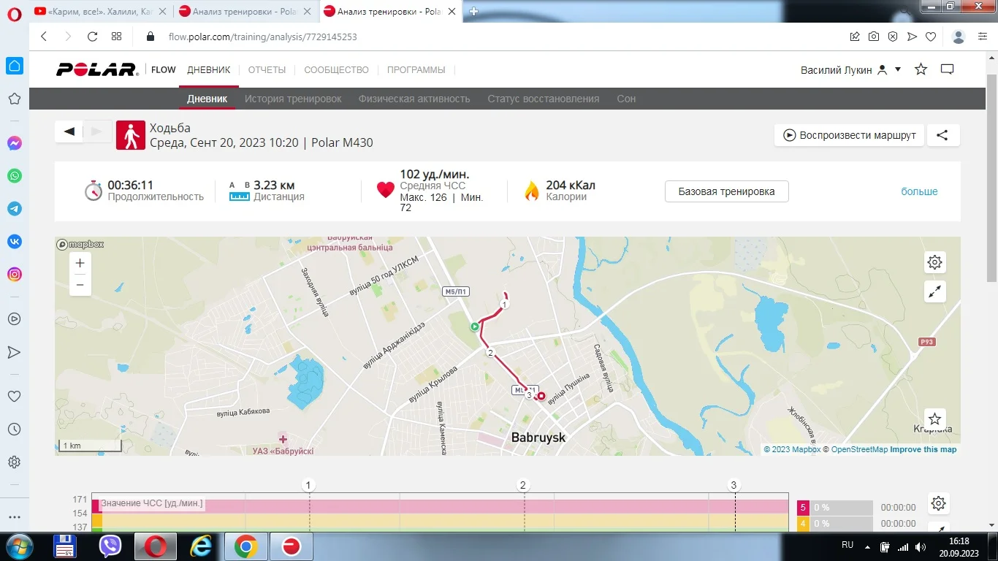Open the address bar edit-and-share icon

pos(855,37)
